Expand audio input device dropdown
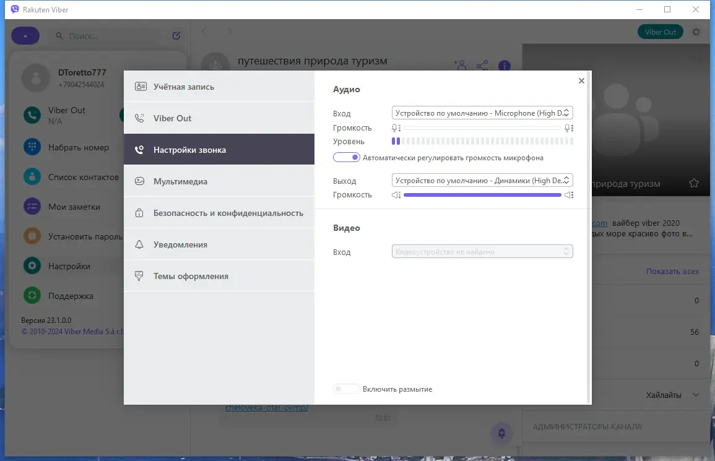 (482, 113)
